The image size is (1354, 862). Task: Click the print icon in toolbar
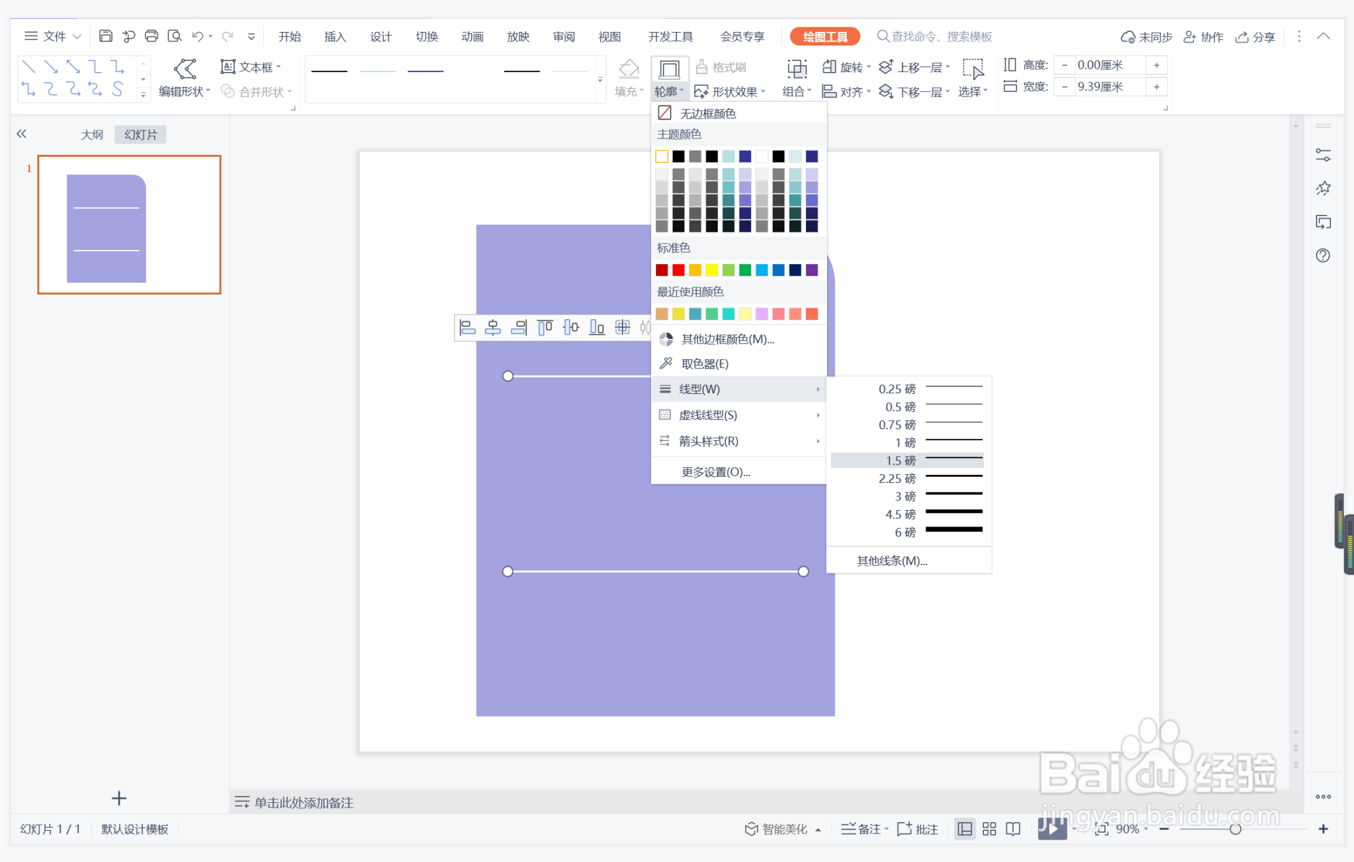point(151,36)
